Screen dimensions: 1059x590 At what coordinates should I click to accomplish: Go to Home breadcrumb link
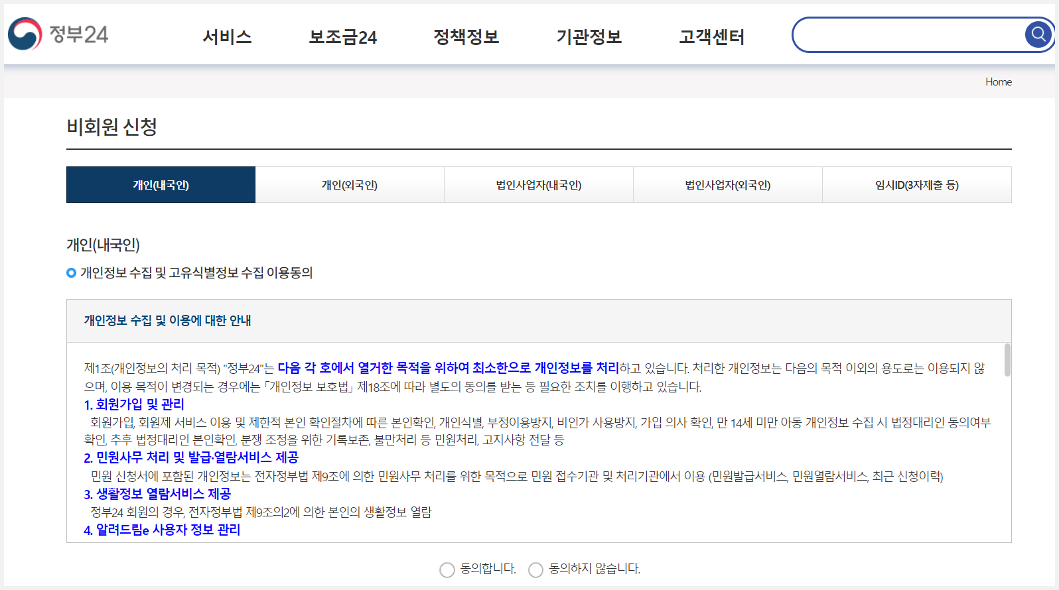coord(999,82)
